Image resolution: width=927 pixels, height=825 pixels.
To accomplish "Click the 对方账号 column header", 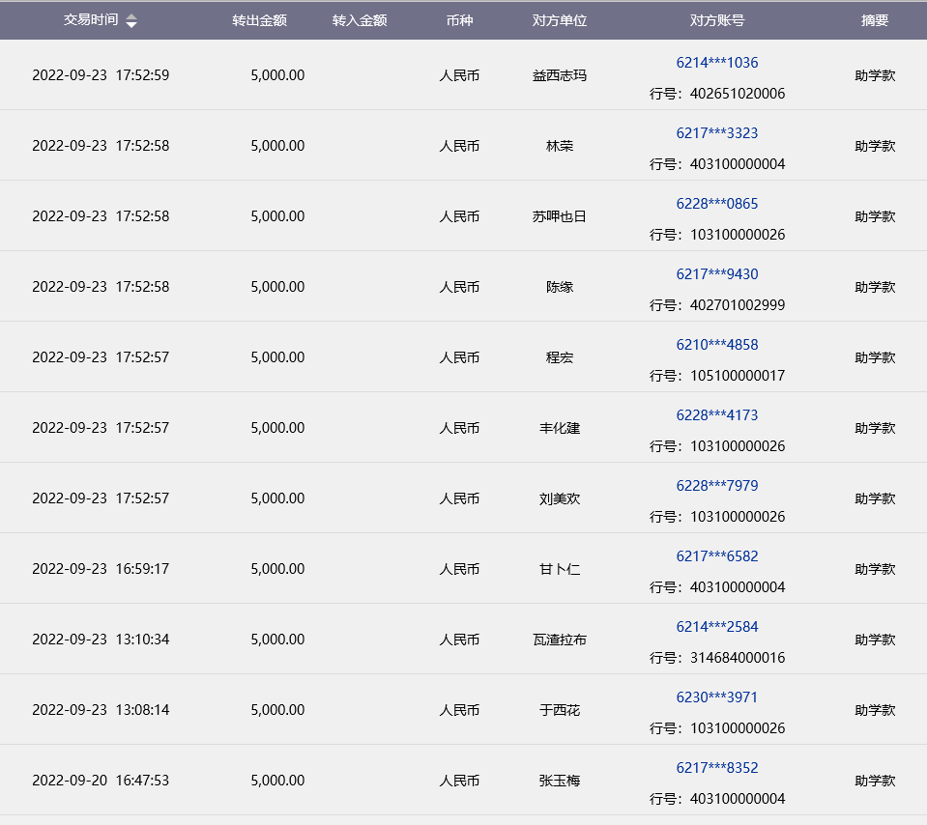I will pos(717,20).
